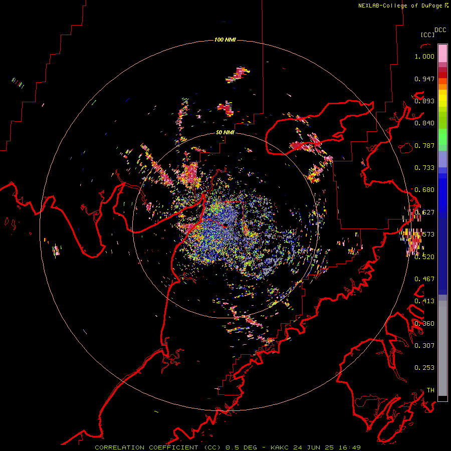The height and width of the screenshot is (451, 451).
Task: Click the CORRELATION COEFFICIENT (CC) product title
Action: [x=158, y=447]
